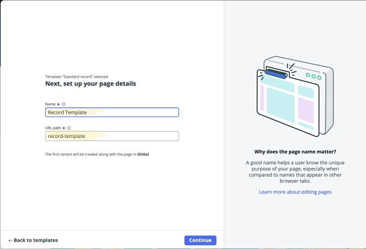Click the back arrow icon at bottom left
Image resolution: width=366 pixels, height=249 pixels.
click(10, 240)
